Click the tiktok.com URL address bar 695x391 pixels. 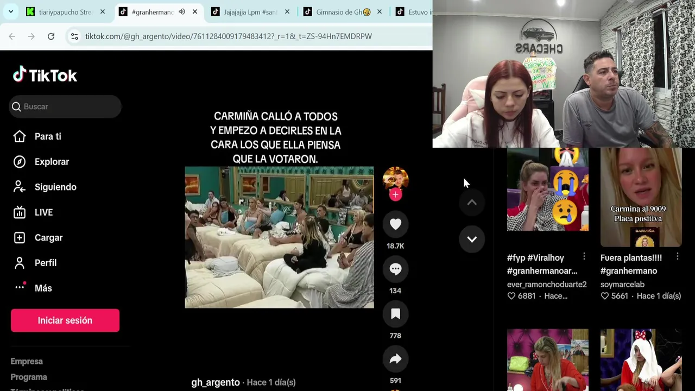[229, 36]
